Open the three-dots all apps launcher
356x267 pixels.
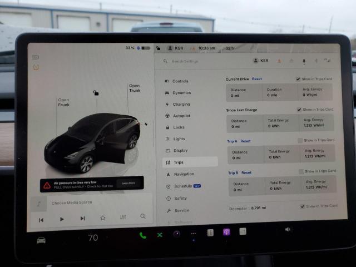point(194,234)
